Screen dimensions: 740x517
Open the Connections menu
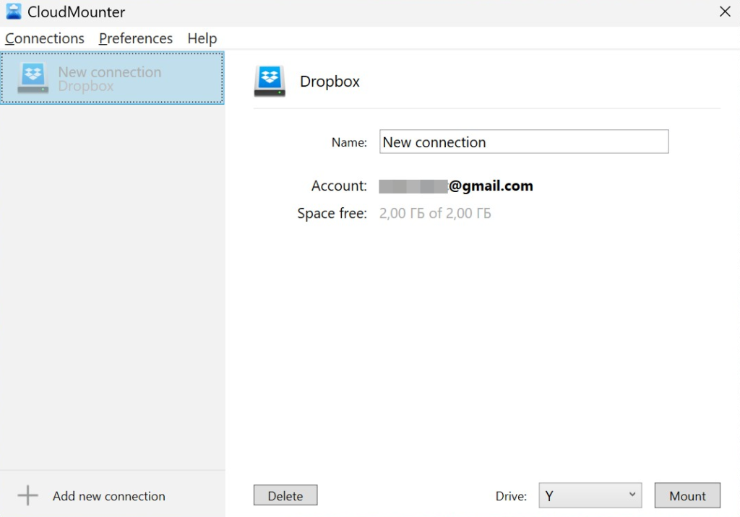click(x=45, y=38)
